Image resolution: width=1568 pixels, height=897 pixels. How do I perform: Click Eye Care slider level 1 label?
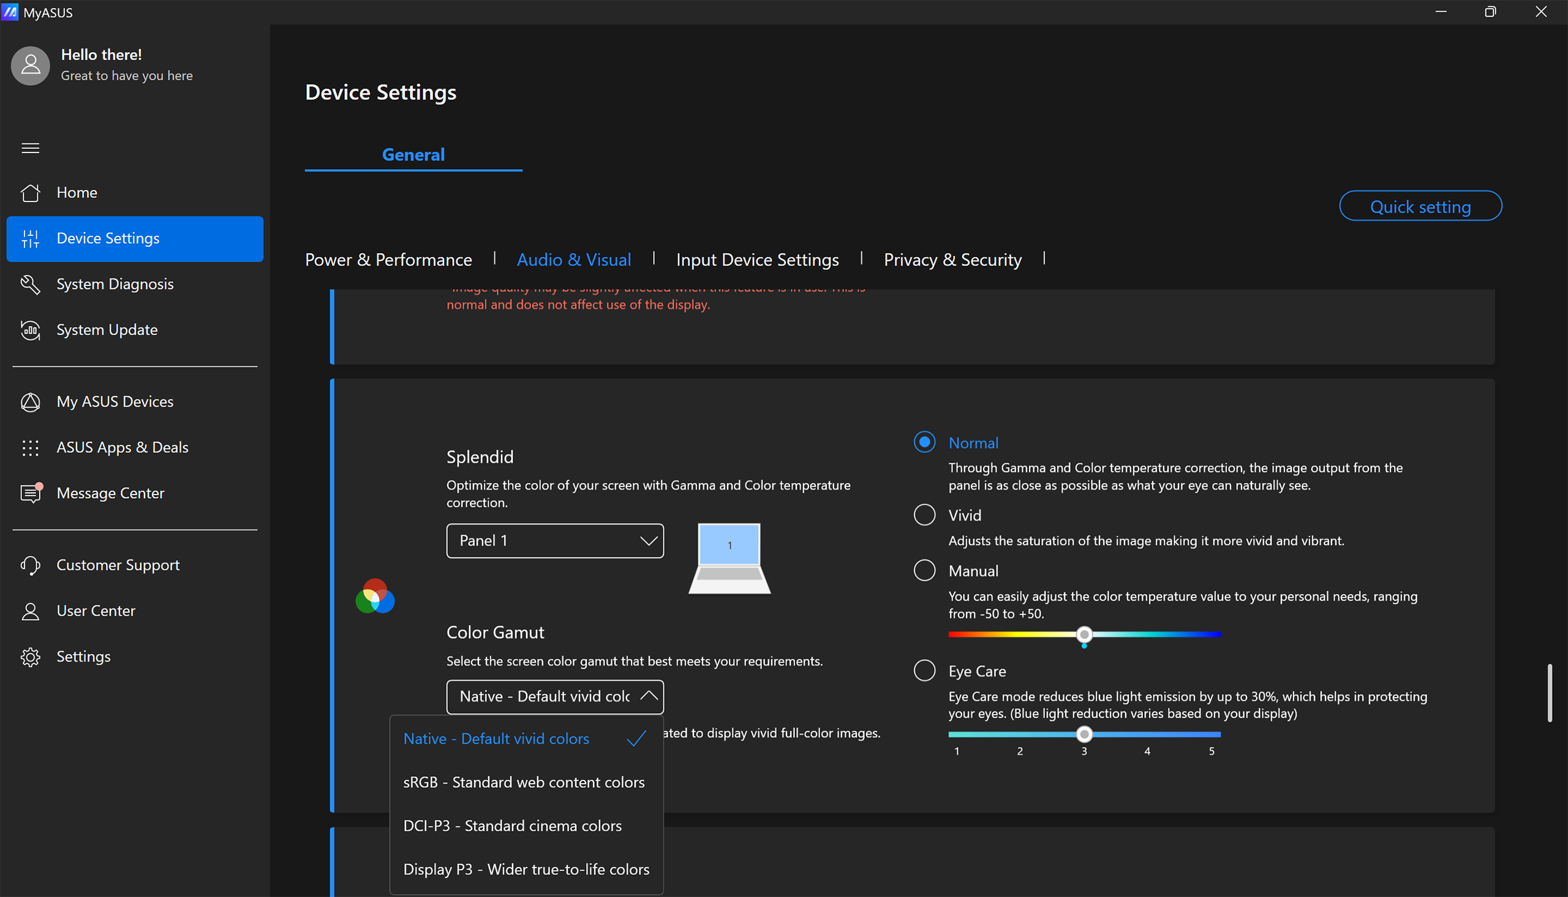coord(956,751)
